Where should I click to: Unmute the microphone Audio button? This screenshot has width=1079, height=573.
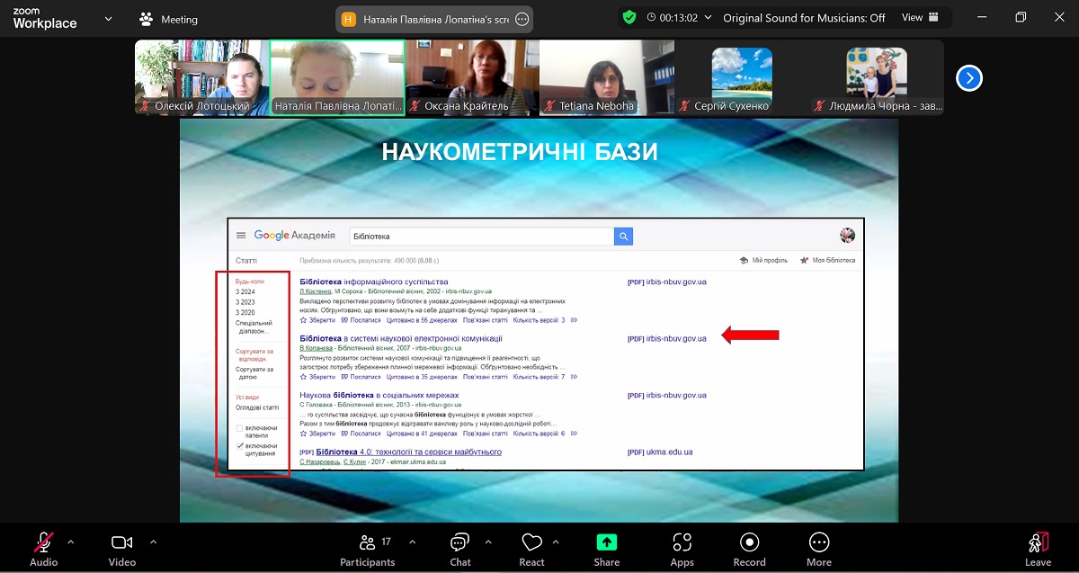(x=43, y=542)
